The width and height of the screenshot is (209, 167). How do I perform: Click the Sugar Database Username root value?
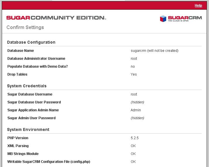[x=134, y=94]
